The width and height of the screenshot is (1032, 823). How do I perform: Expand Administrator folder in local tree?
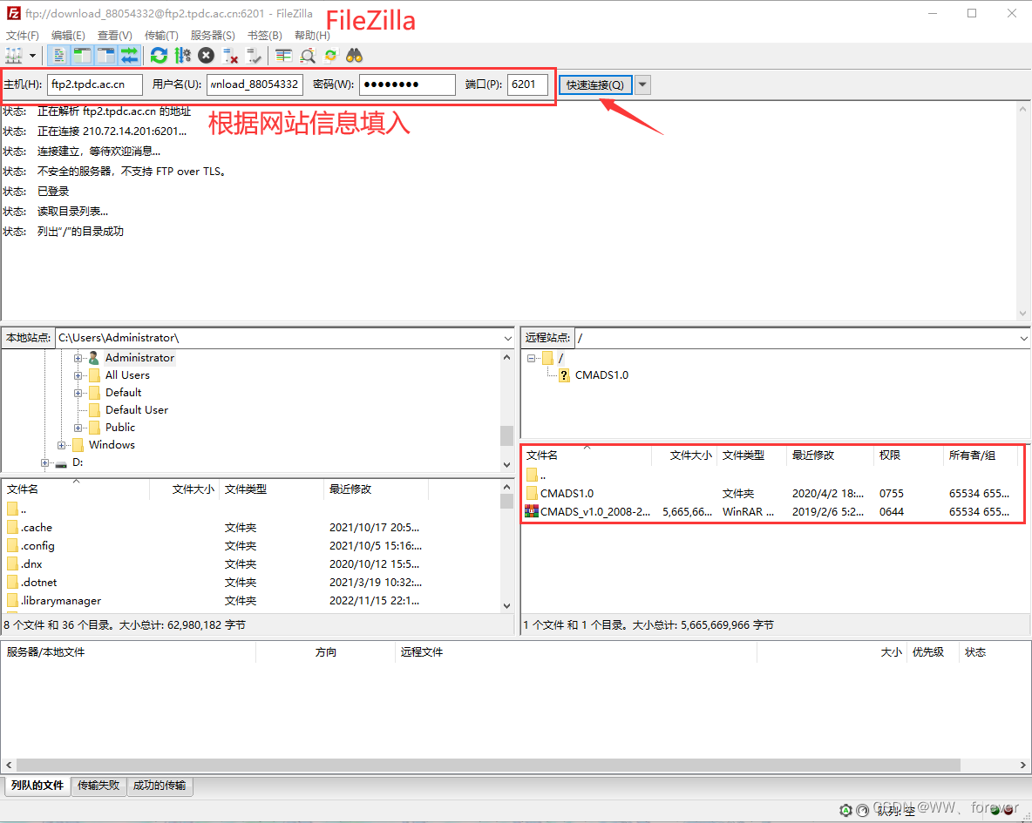click(78, 358)
